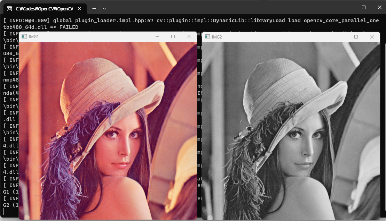Select the C:\Codes\OpenCV\OpenCV terminal tab
The width and height of the screenshot is (386, 221).
45,9
